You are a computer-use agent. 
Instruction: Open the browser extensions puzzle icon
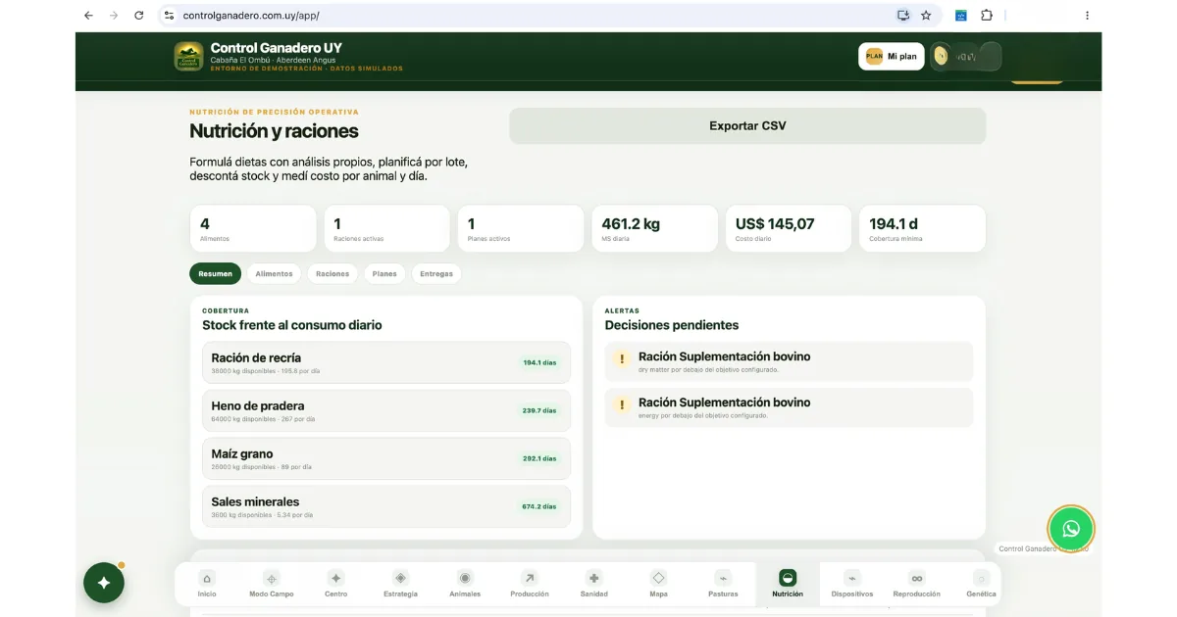(x=987, y=16)
